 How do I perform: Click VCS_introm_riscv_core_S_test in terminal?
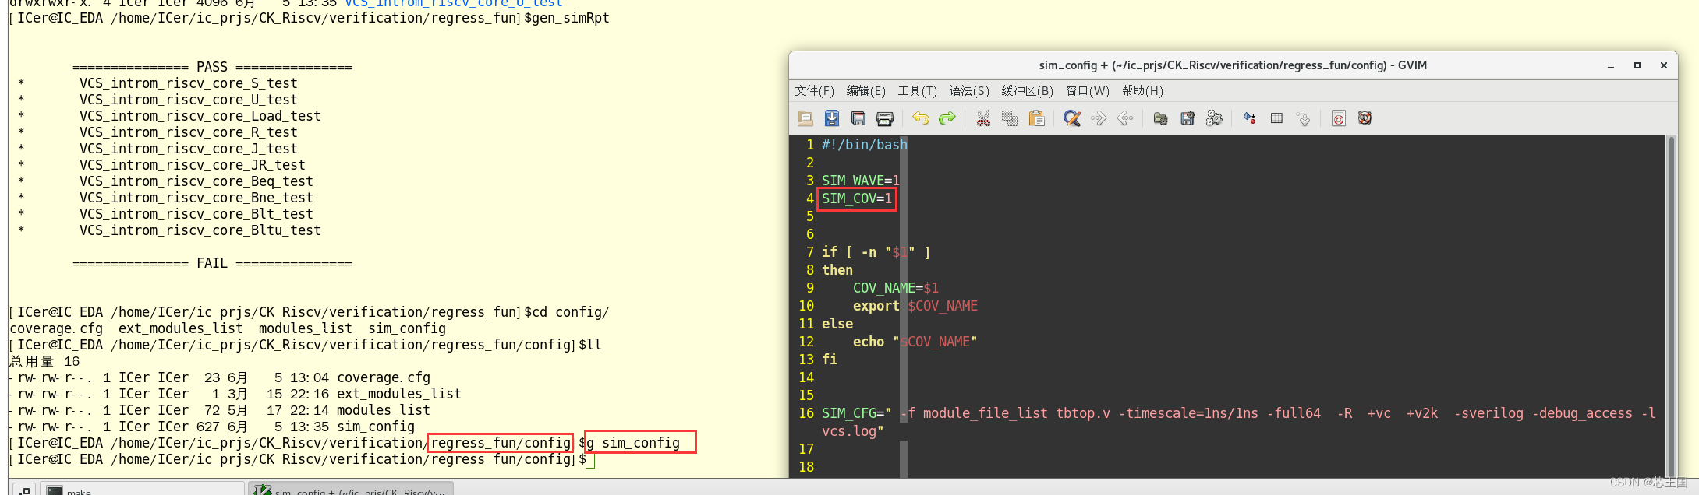[x=188, y=83]
